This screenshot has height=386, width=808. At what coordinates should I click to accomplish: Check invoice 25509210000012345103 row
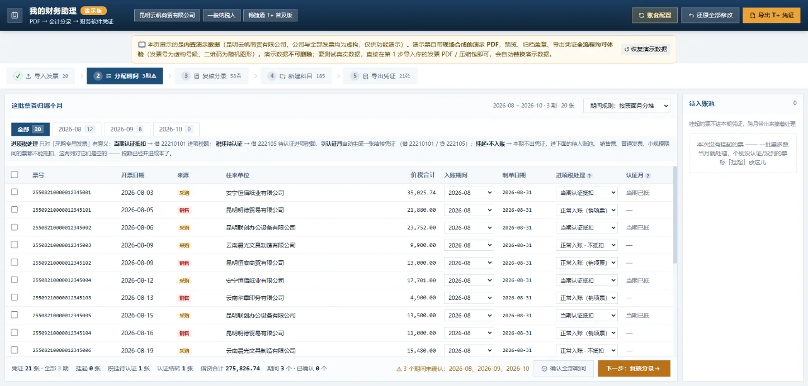[15, 298]
